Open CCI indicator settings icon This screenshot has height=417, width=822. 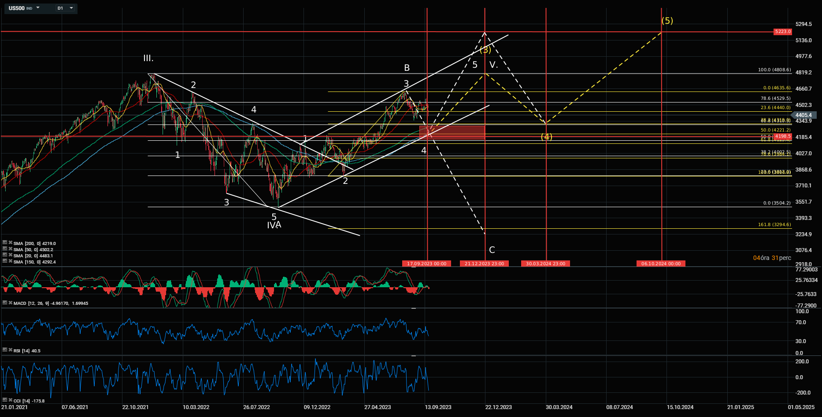[x=5, y=400]
